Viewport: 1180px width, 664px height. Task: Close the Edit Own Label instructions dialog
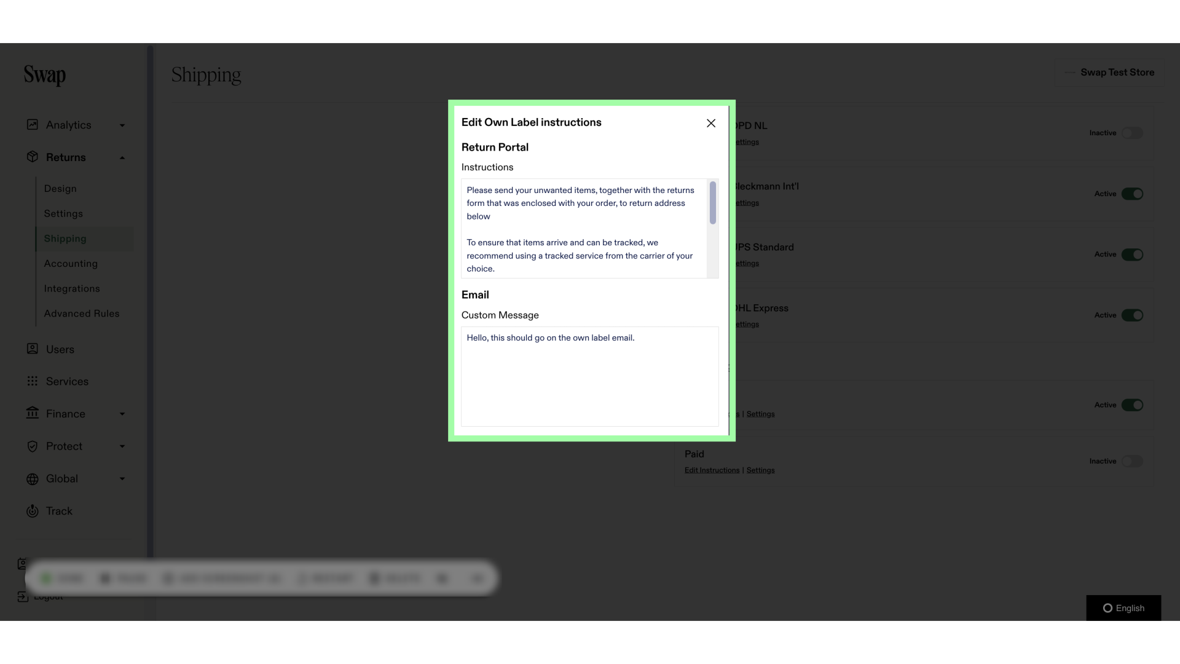pos(711,124)
